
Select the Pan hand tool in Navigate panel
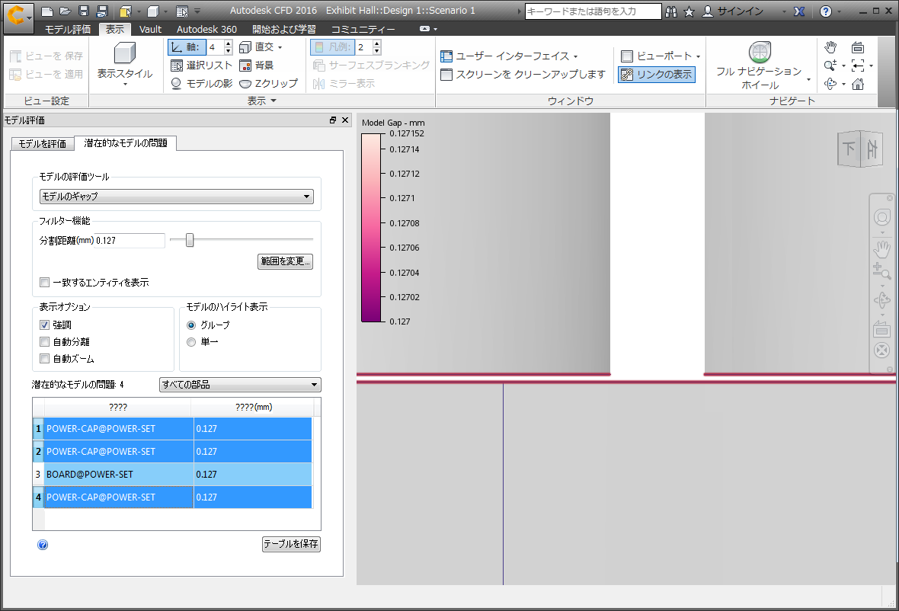pyautogui.click(x=830, y=47)
